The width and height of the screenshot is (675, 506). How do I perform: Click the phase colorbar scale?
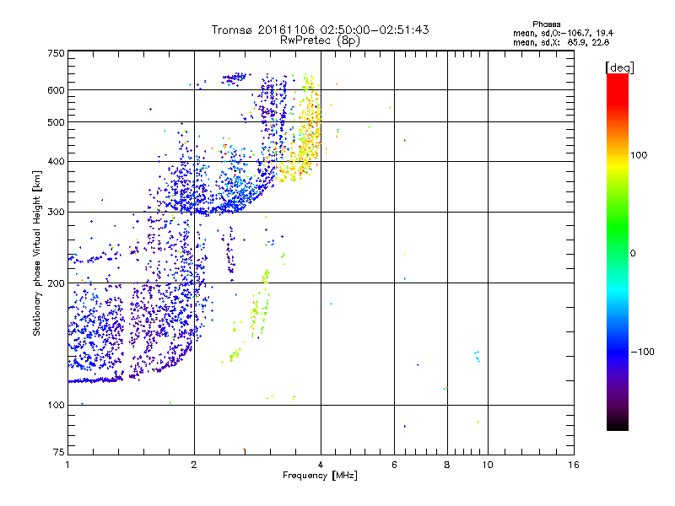click(x=618, y=251)
